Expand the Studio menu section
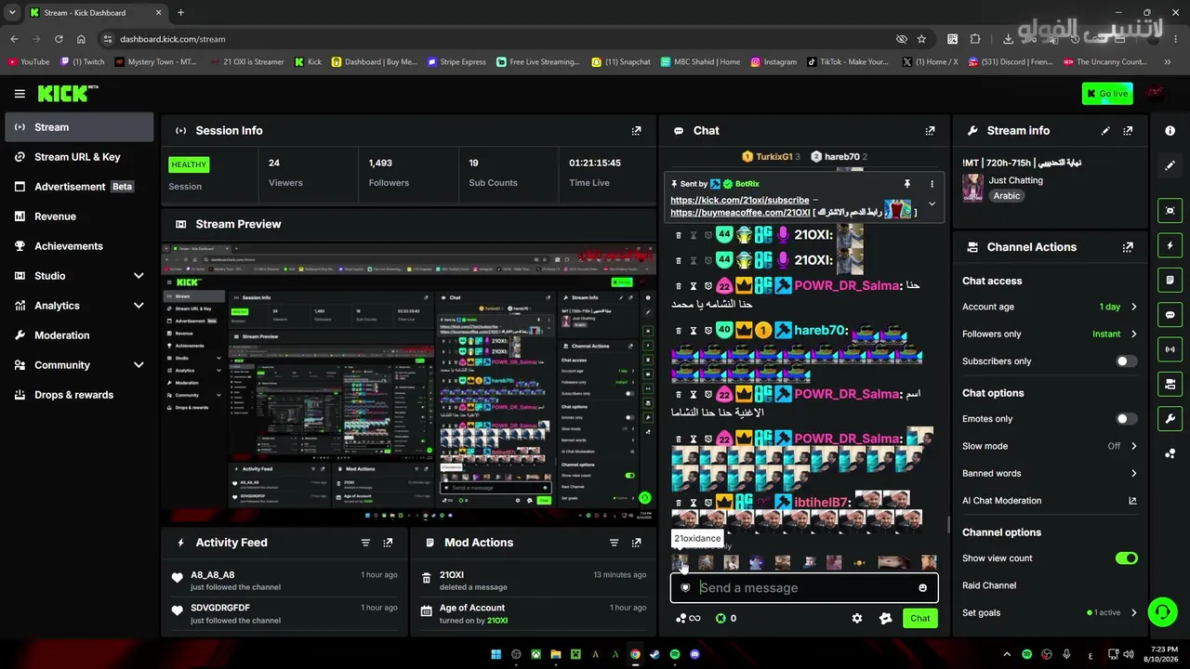The height and width of the screenshot is (669, 1190). tap(79, 276)
